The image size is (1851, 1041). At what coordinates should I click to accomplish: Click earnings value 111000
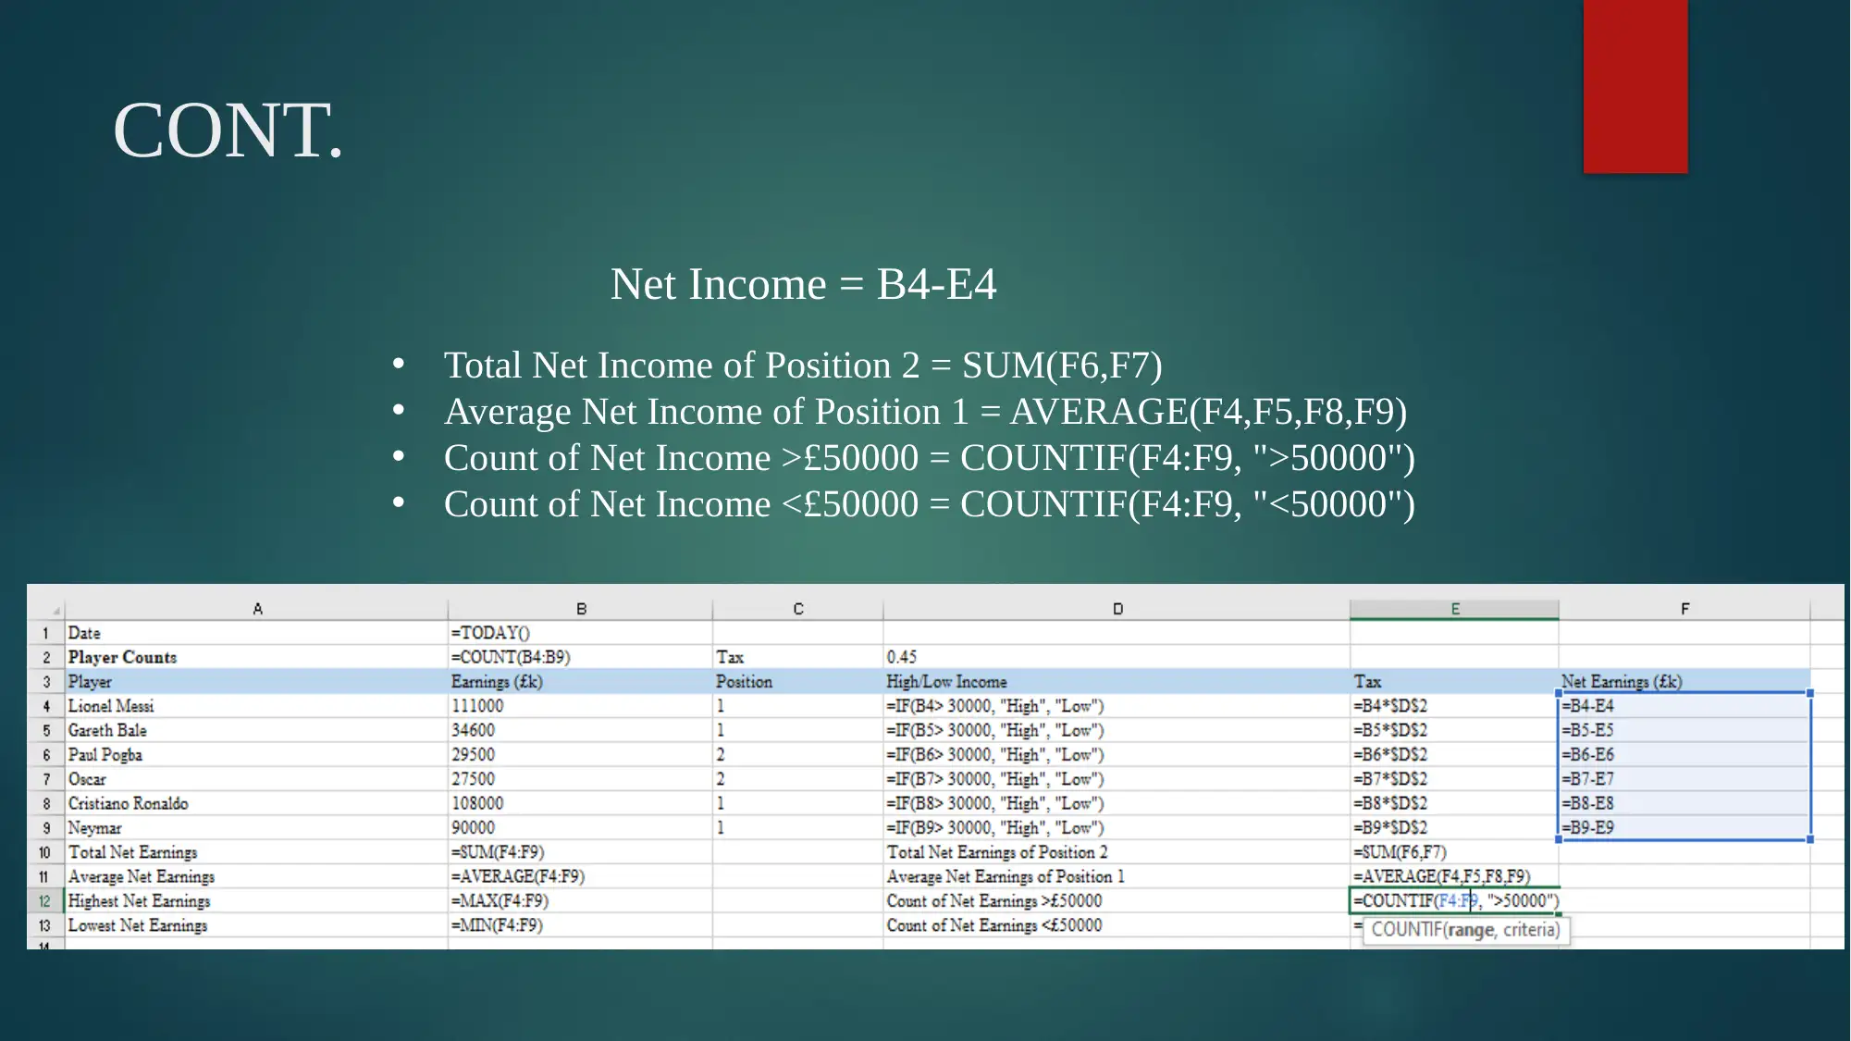(581, 706)
